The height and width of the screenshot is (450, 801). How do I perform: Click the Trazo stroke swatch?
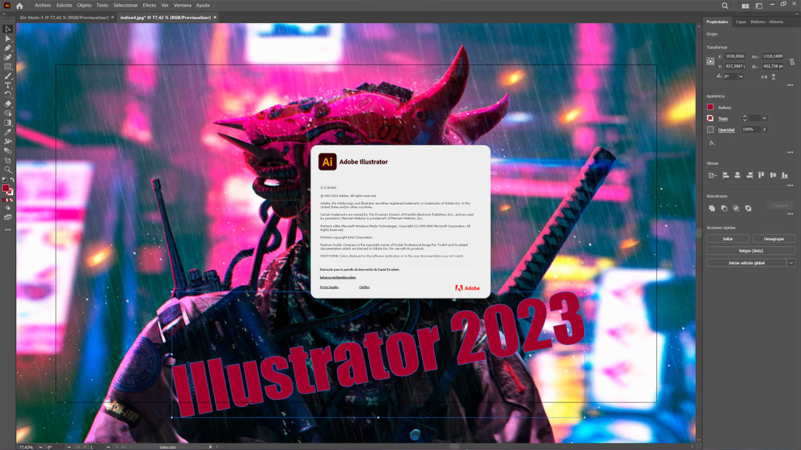tap(711, 118)
